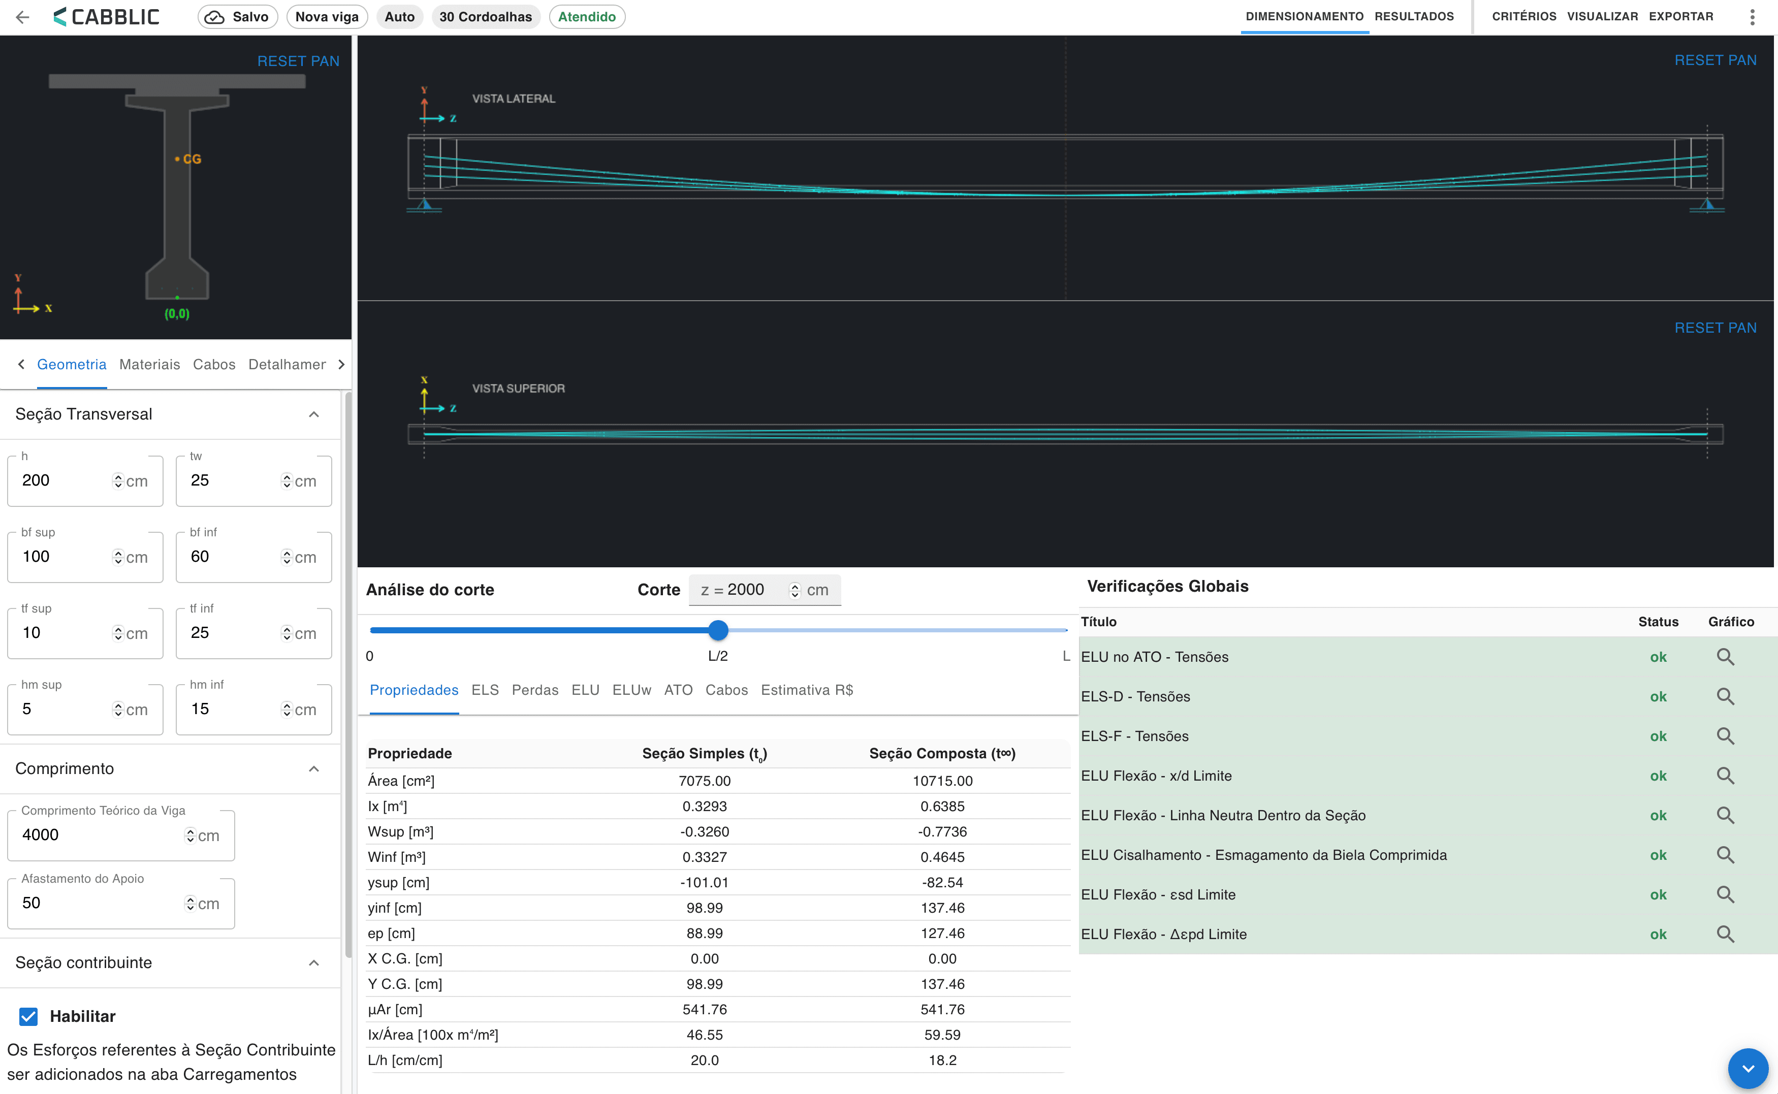The image size is (1778, 1094).
Task: Click the Nova viga chip
Action: pos(327,17)
